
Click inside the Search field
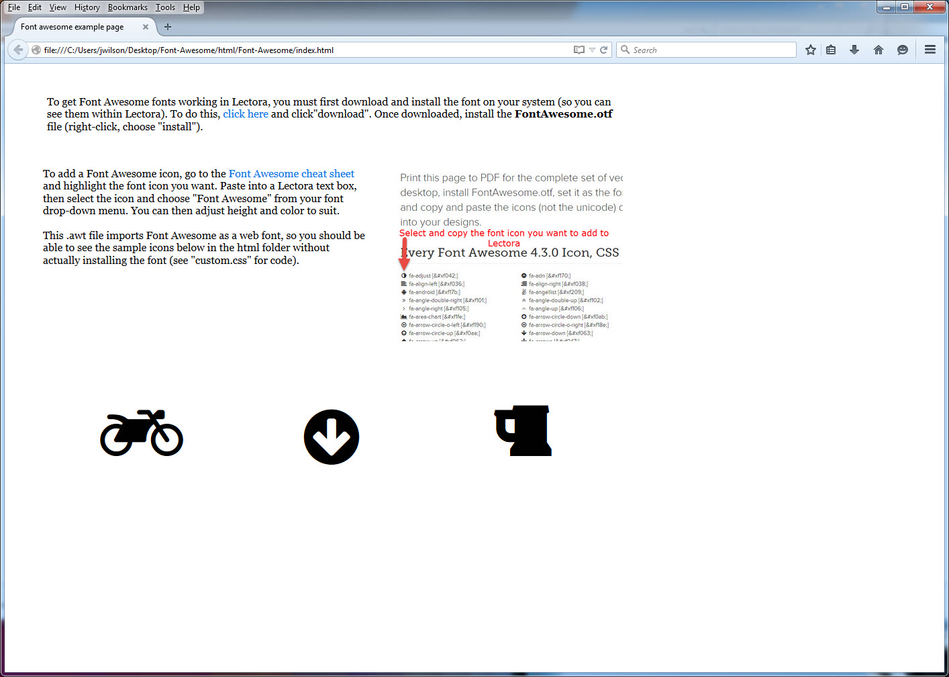(705, 50)
